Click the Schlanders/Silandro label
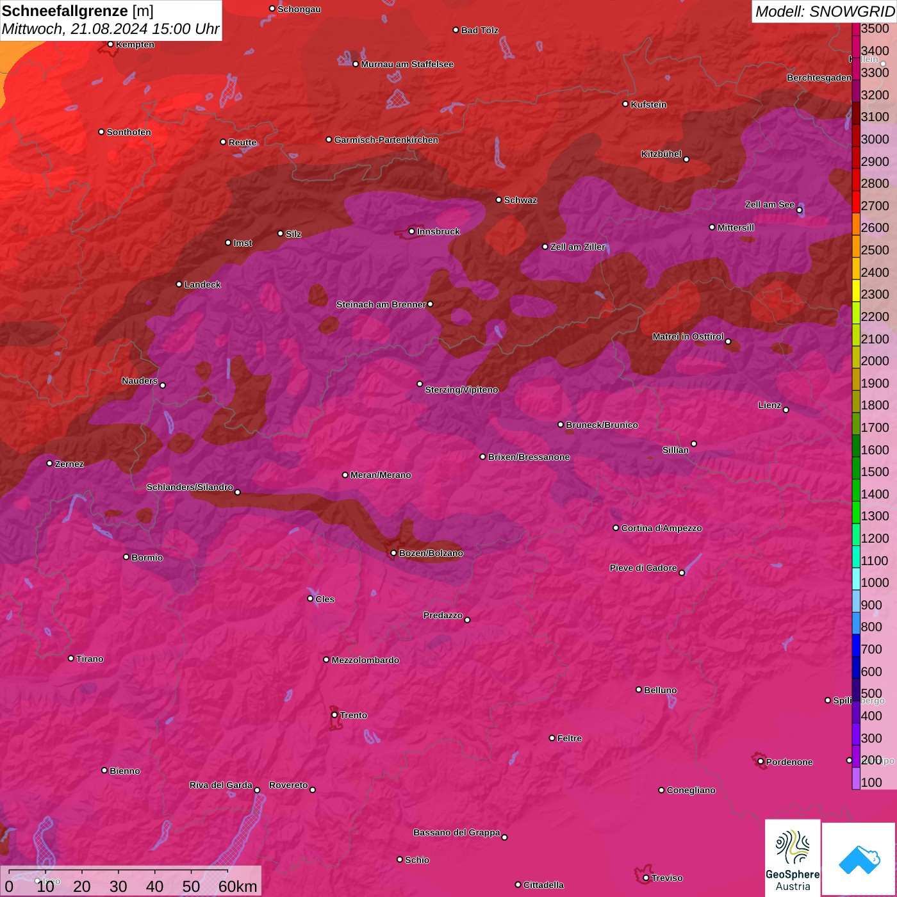Screen dimensions: 897x897 click(190, 487)
